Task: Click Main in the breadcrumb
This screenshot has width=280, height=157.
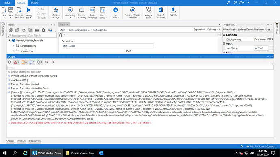Action: tap(62, 30)
